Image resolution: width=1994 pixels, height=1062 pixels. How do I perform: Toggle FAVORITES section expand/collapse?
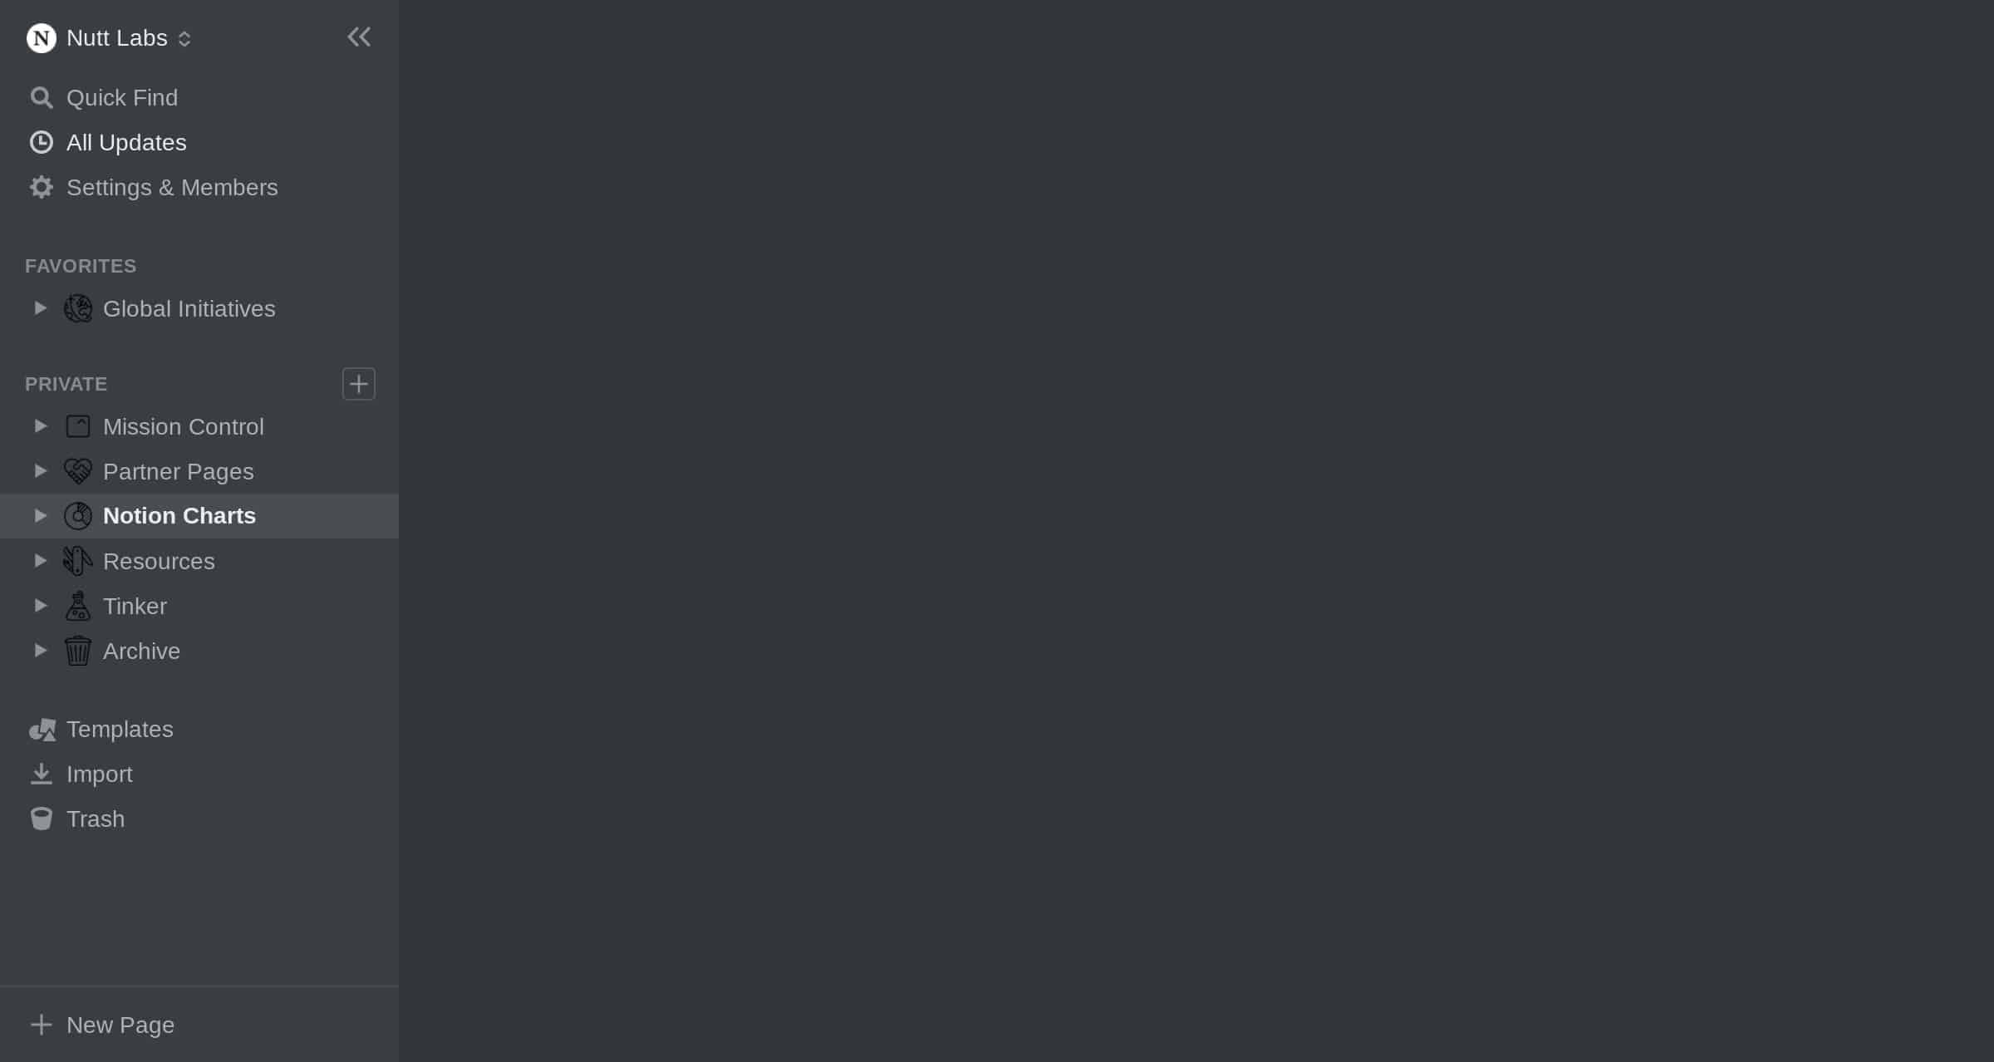click(81, 265)
